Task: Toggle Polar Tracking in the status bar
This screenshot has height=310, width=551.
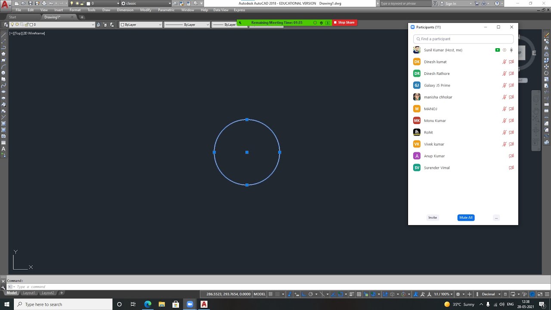Action: tap(311, 294)
